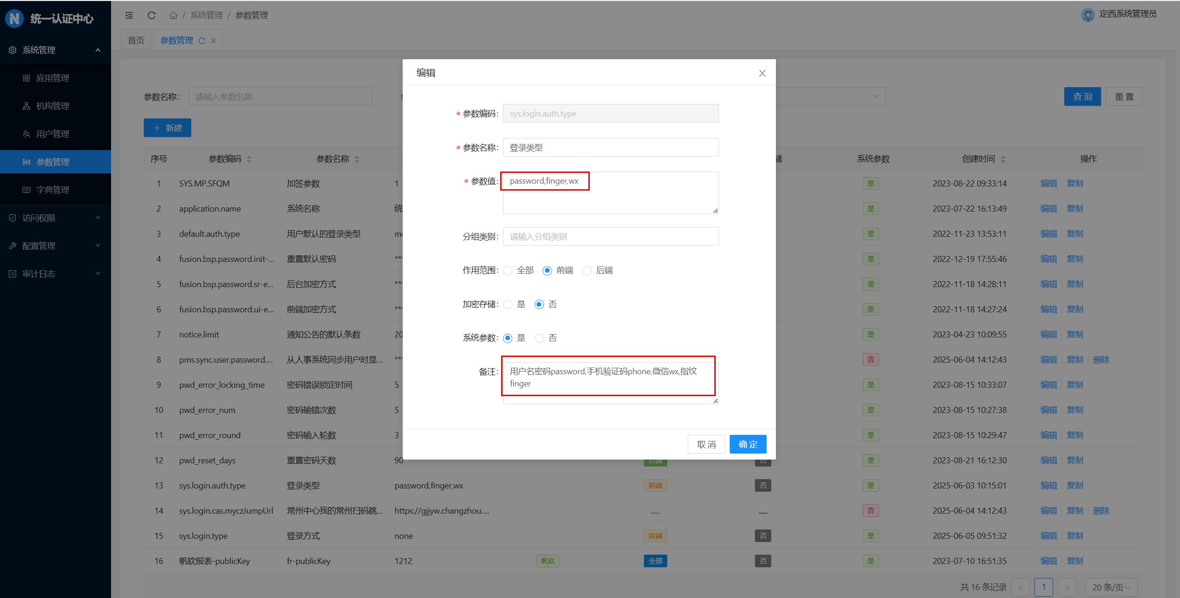Close the 编辑 dialog with X icon
This screenshot has width=1180, height=598.
[762, 73]
